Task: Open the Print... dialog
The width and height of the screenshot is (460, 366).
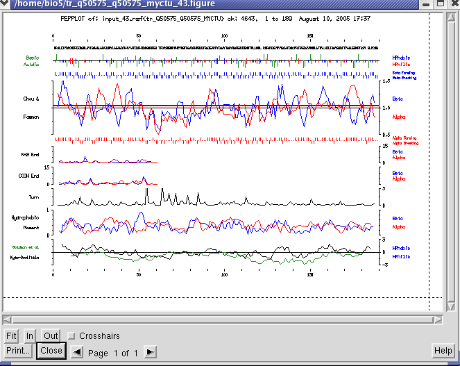Action: pyautogui.click(x=17, y=351)
